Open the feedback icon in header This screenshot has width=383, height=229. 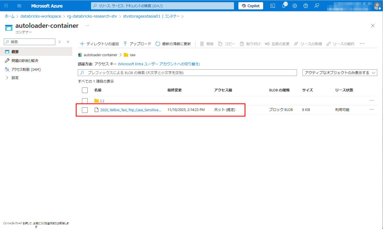click(316, 6)
